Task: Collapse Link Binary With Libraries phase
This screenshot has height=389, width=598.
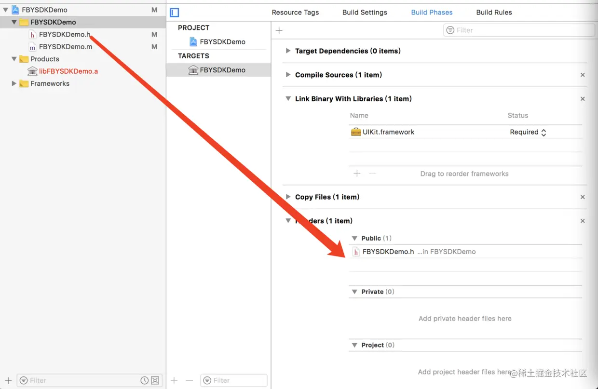Action: 288,99
